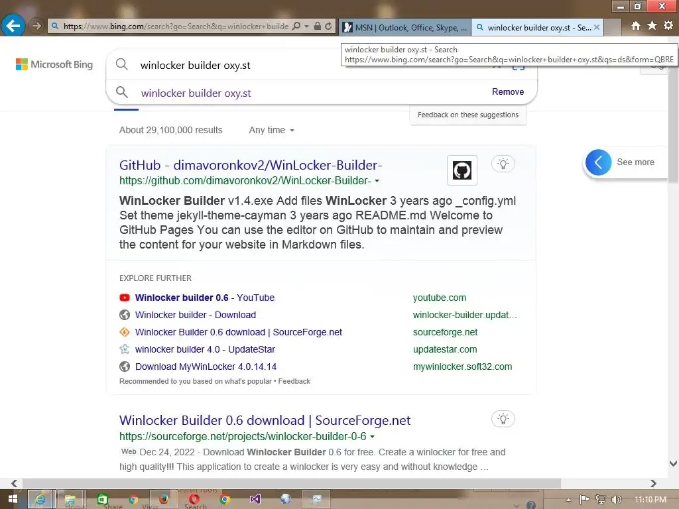This screenshot has height=509, width=679.
Task: Click the sourceforge.net domain text
Action: coord(445,332)
